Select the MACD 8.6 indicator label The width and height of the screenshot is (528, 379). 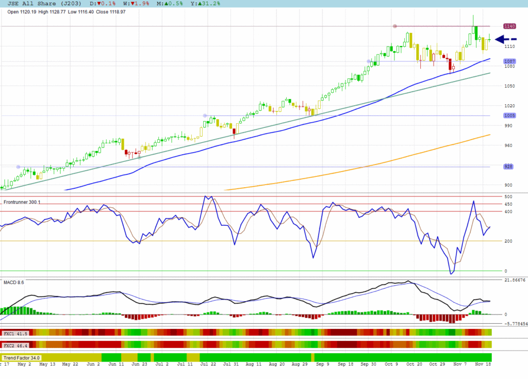14,282
